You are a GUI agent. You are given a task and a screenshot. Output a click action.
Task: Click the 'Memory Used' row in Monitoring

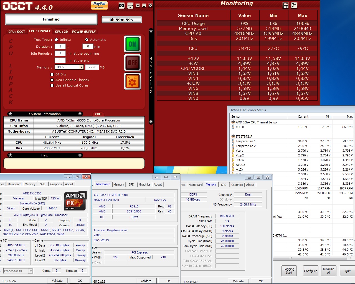point(237,28)
